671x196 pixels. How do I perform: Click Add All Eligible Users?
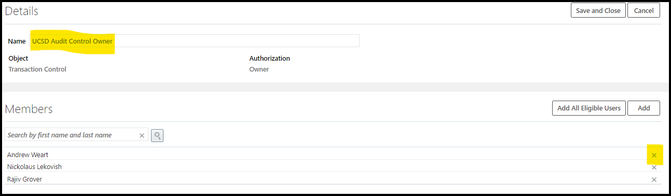[588, 108]
